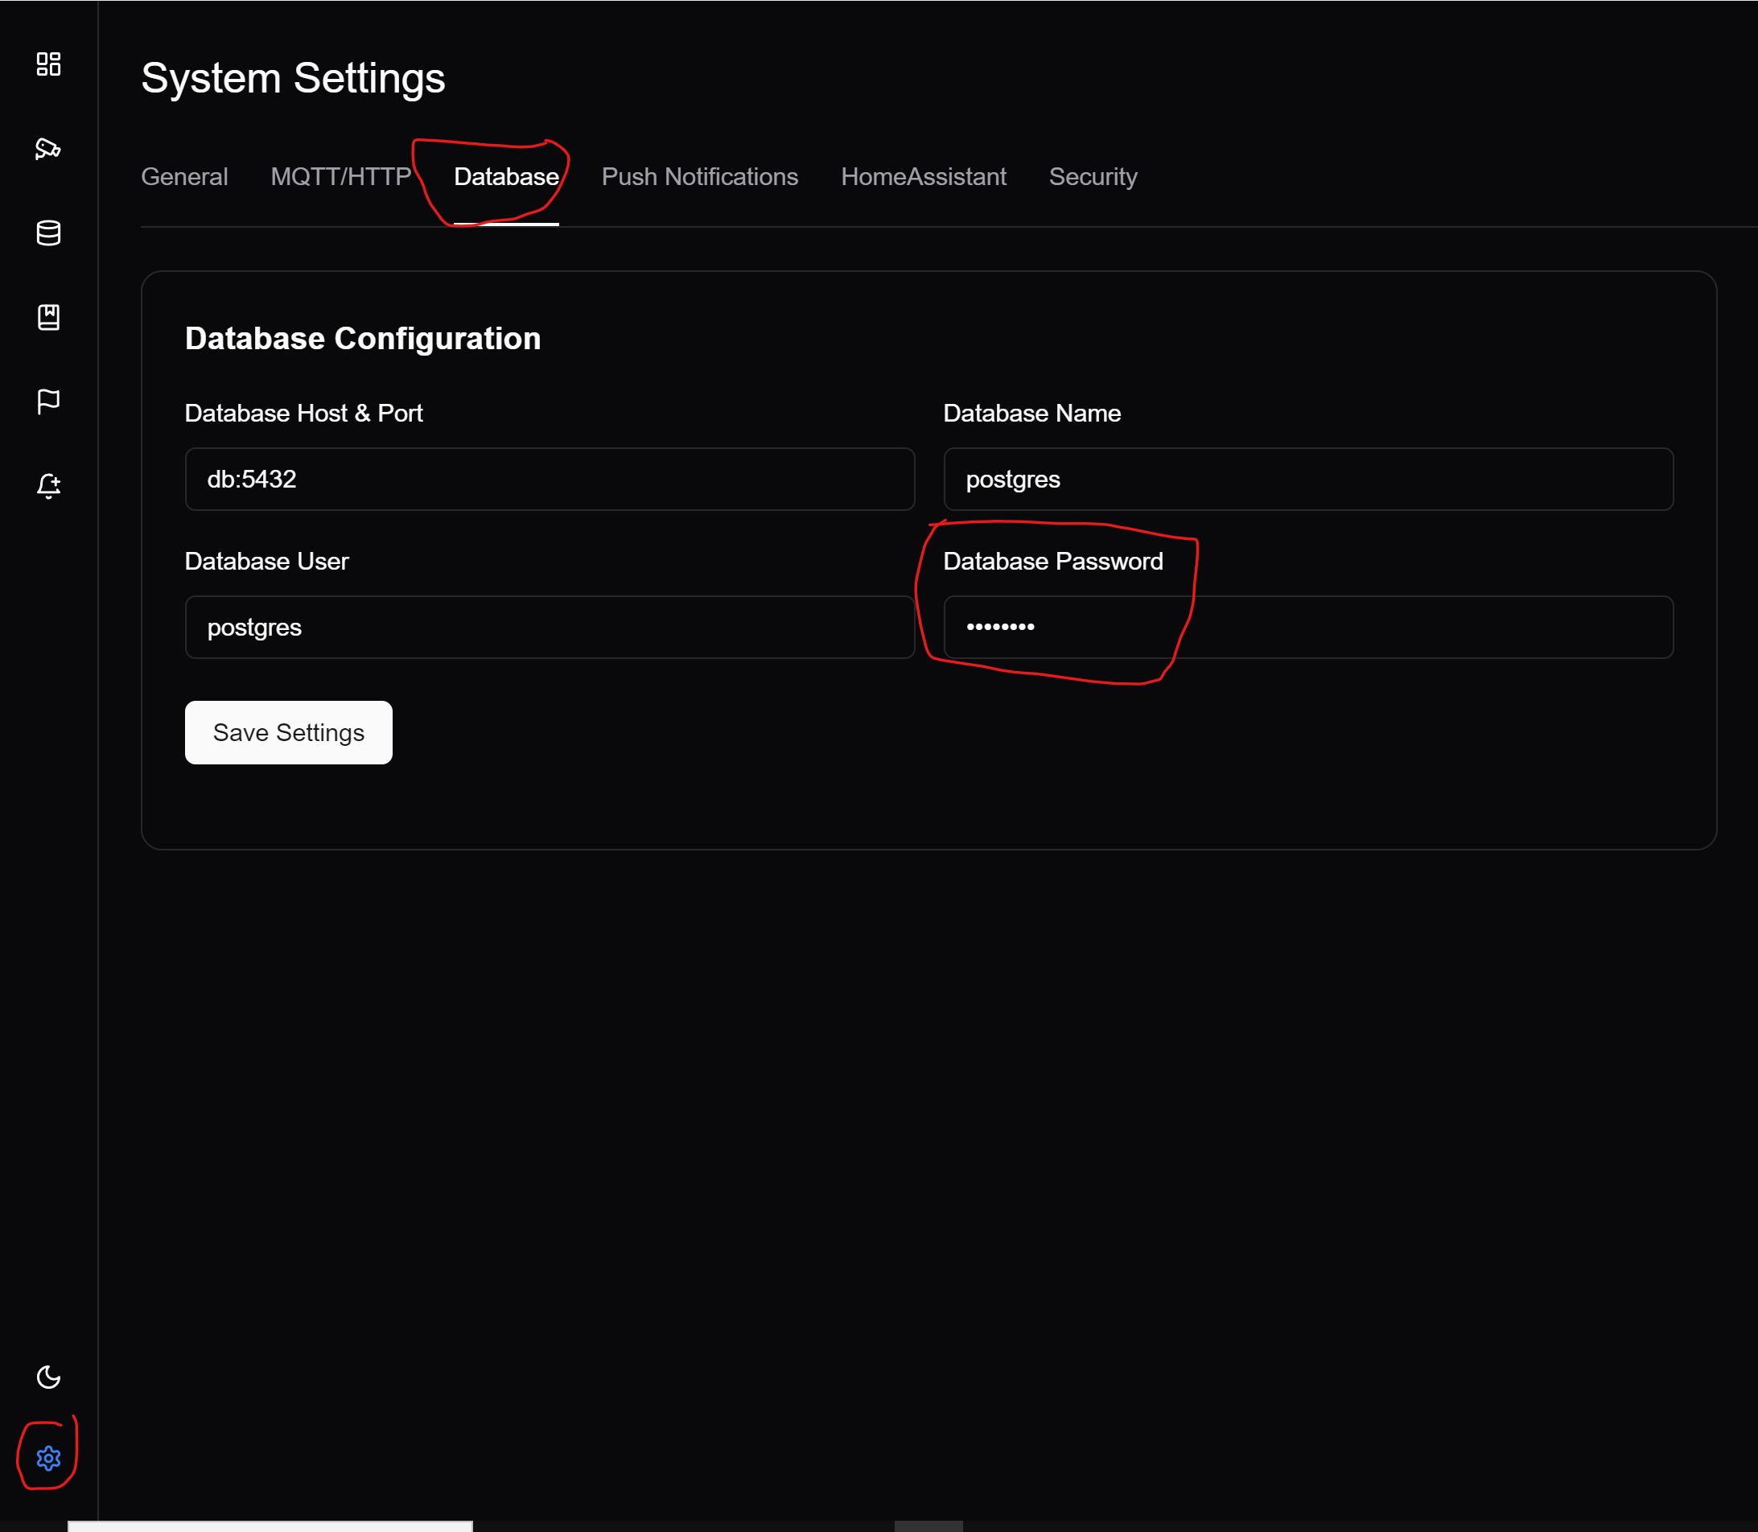Open the dashboard grid icon in sidebar

click(x=49, y=64)
